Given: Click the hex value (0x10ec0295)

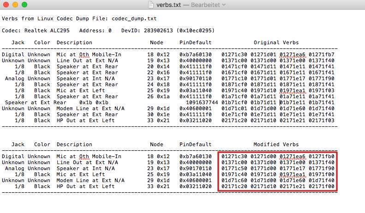Looking at the screenshot, I should click(x=195, y=30).
